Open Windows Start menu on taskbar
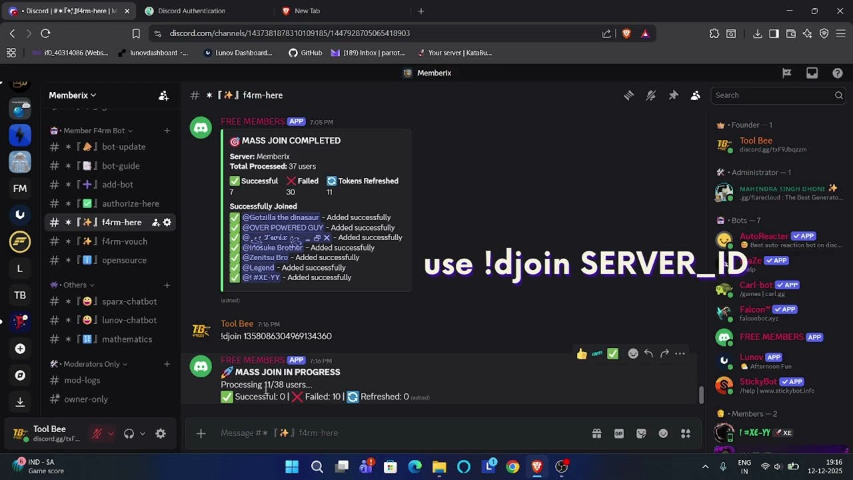This screenshot has width=853, height=480. pos(292,467)
